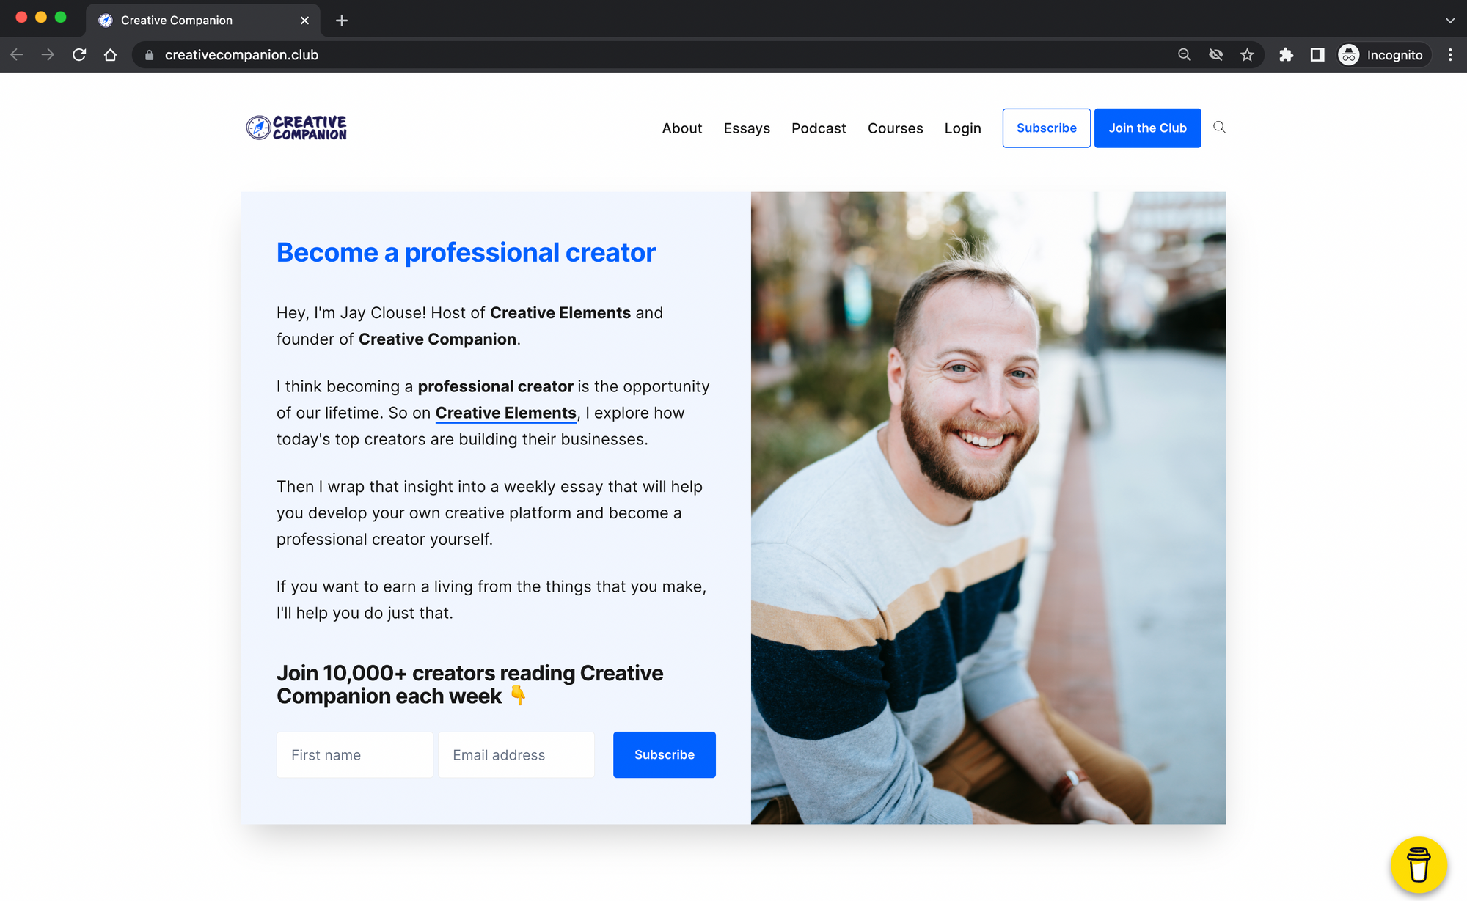Go to the browser home page

(x=110, y=55)
